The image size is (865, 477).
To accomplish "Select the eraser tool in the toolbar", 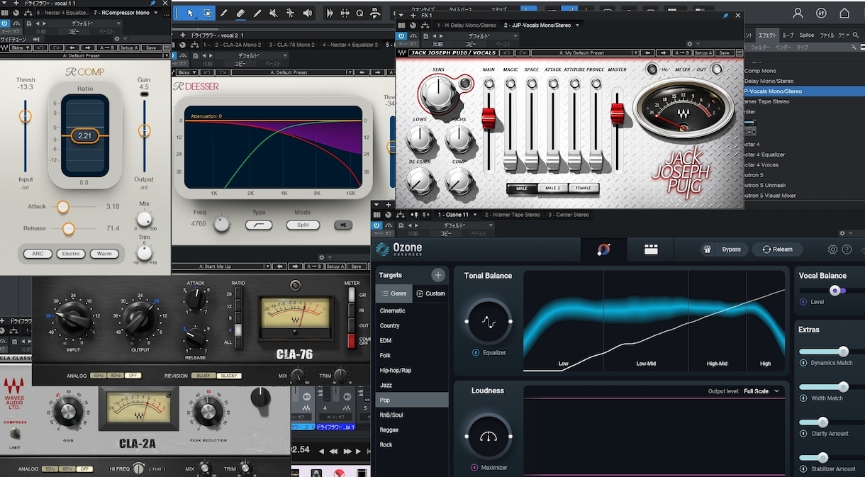I will point(240,13).
